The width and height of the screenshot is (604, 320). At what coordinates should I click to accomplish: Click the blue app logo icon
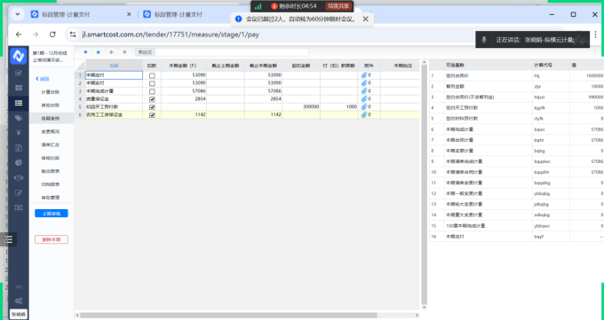click(18, 56)
